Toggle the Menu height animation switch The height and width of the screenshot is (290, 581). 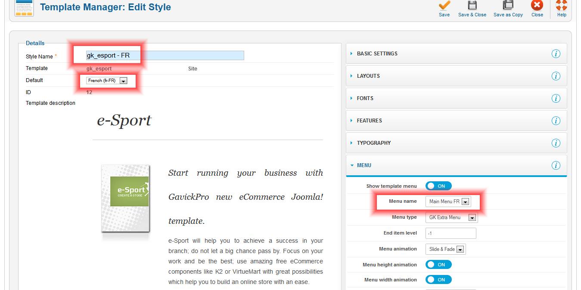click(438, 265)
